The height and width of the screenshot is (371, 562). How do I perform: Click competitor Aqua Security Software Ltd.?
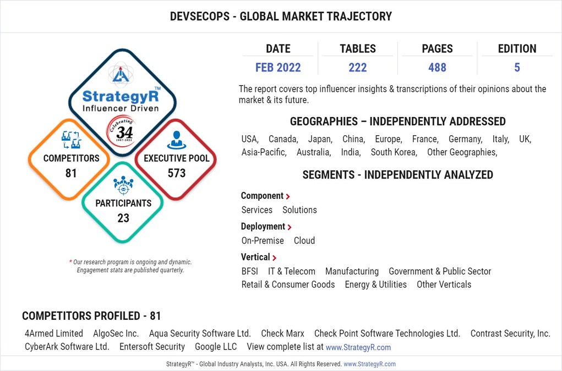[200, 334]
